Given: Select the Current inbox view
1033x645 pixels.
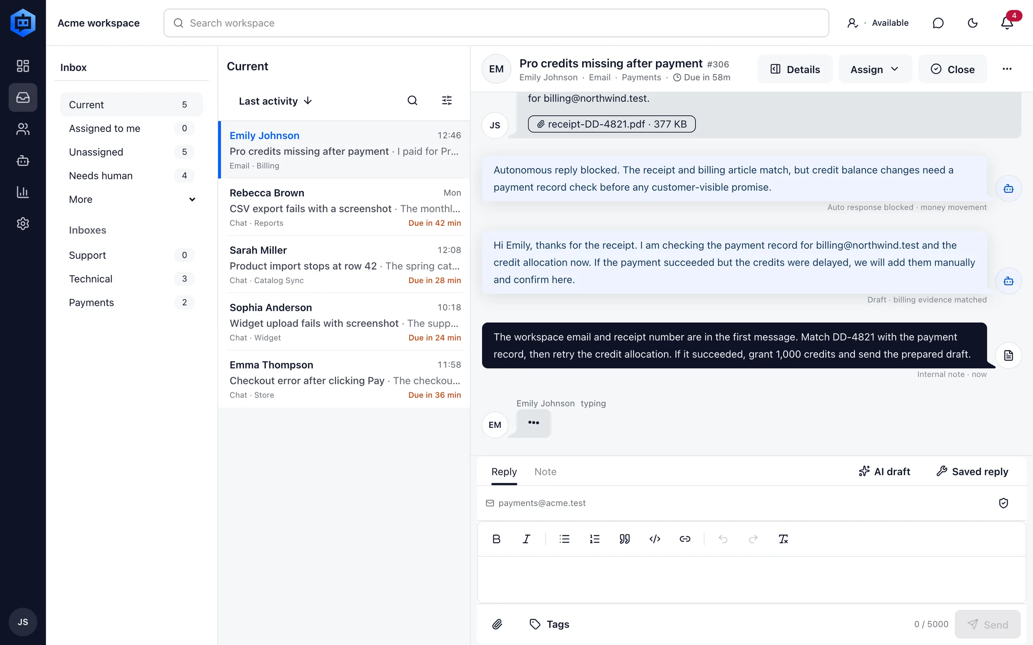Looking at the screenshot, I should (131, 104).
